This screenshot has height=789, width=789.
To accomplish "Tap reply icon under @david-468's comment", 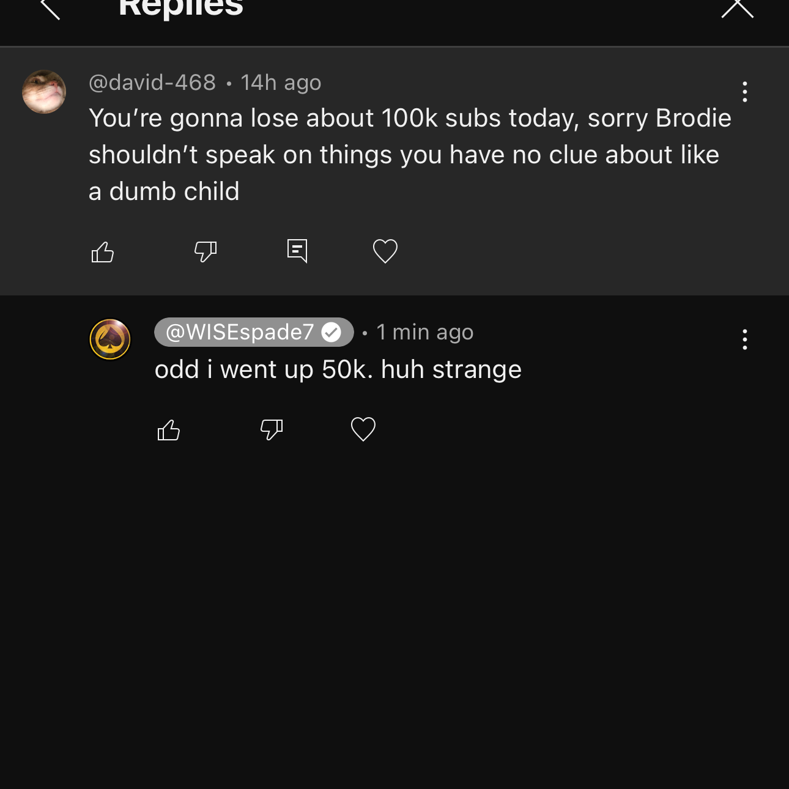I will coord(297,251).
